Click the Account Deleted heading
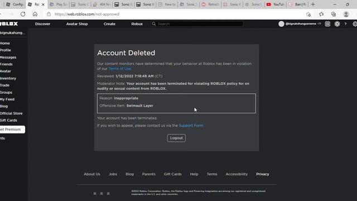 tap(126, 53)
